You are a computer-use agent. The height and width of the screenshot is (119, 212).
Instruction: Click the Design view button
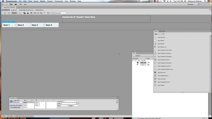[x=14, y=13]
